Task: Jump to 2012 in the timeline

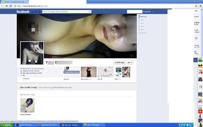Action: pos(142,20)
